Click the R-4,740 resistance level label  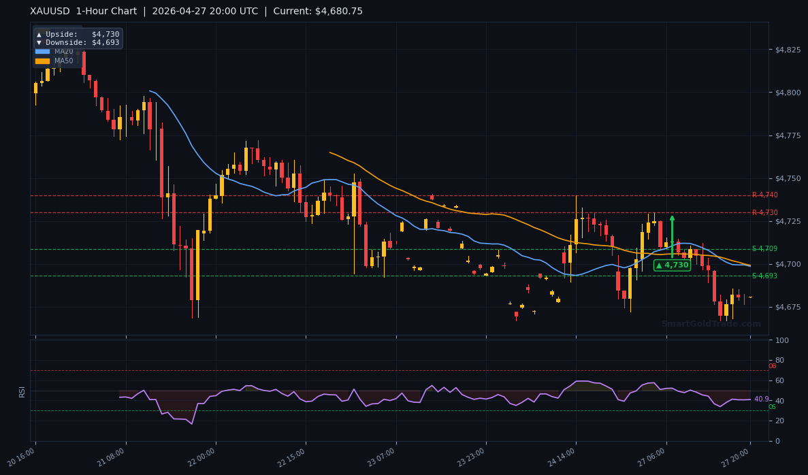(x=766, y=195)
